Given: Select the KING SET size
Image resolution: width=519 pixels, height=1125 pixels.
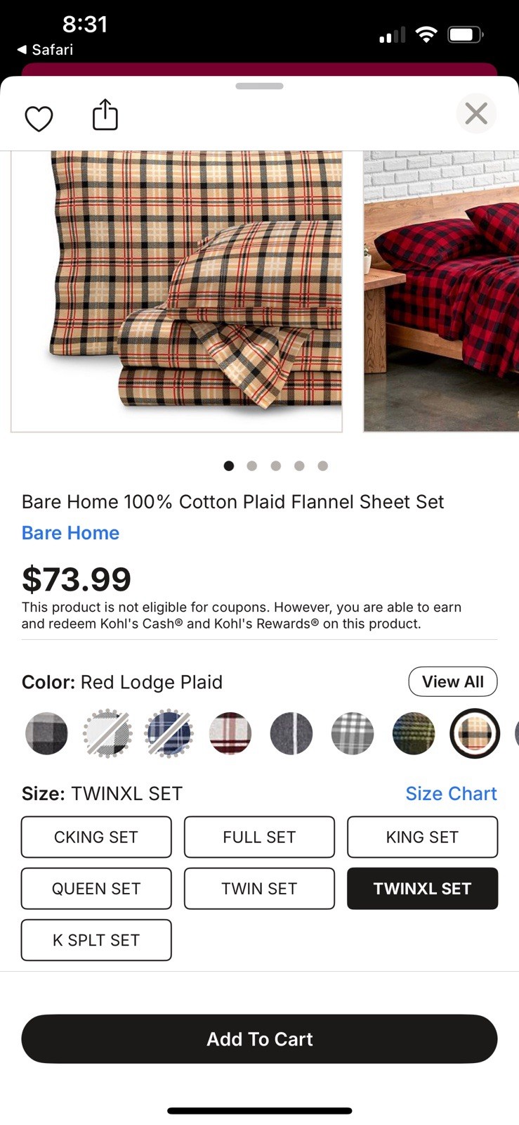Looking at the screenshot, I should pyautogui.click(x=422, y=837).
